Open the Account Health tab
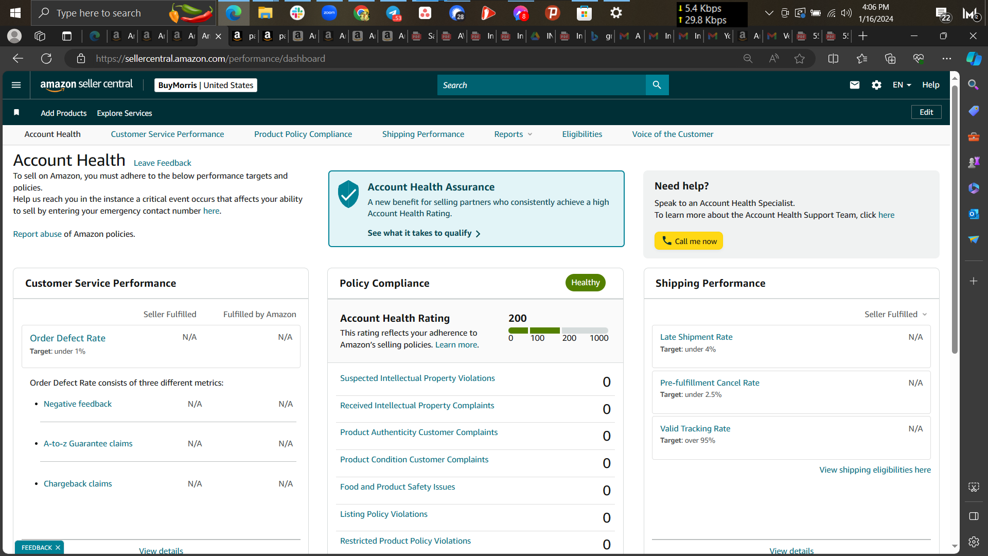Image resolution: width=988 pixels, height=556 pixels. pos(52,134)
